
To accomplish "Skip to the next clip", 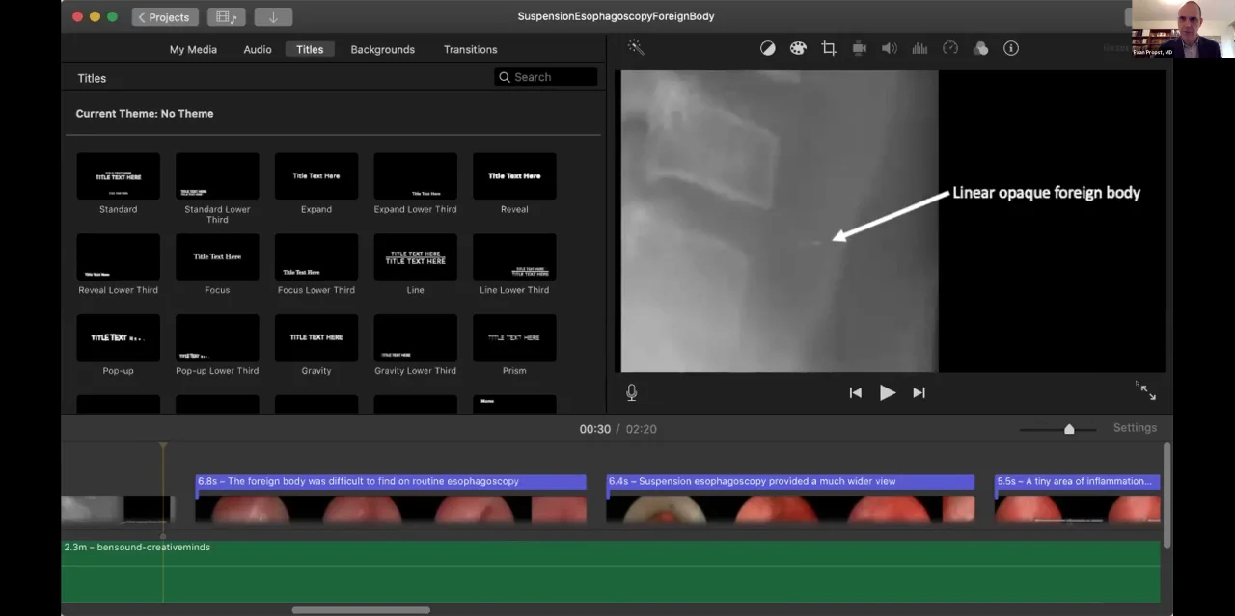I will coord(919,392).
